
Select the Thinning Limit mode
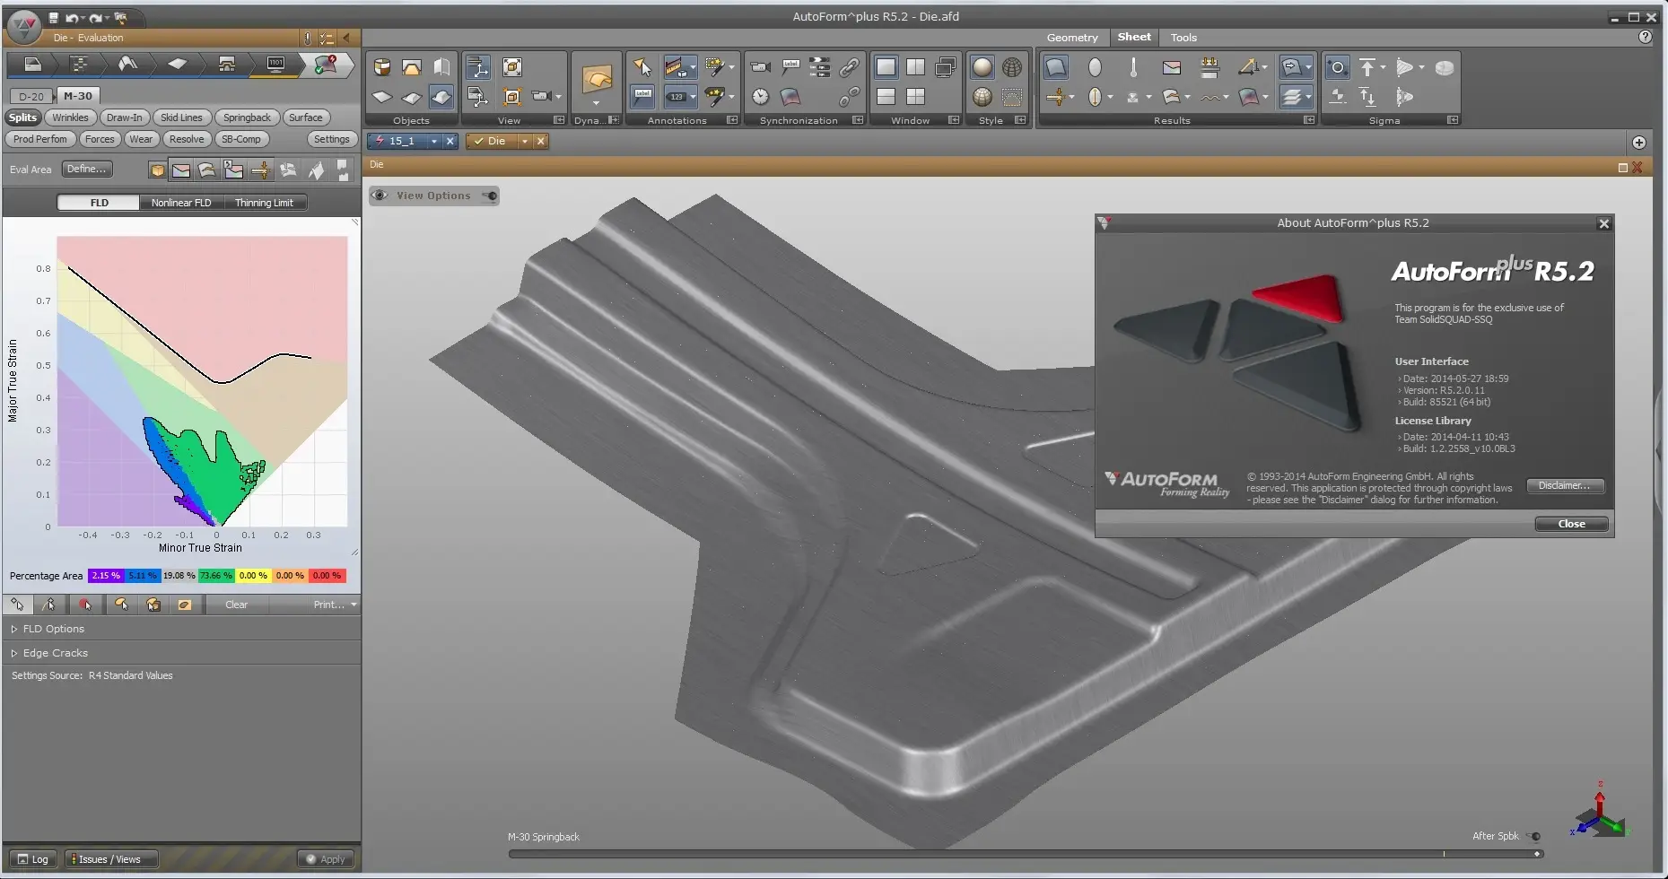[x=264, y=203]
